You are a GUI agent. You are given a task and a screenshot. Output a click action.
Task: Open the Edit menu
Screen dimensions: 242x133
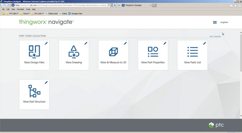click(8, 9)
